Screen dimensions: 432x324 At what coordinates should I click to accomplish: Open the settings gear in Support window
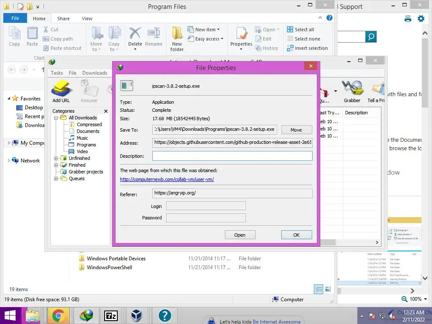421,19
